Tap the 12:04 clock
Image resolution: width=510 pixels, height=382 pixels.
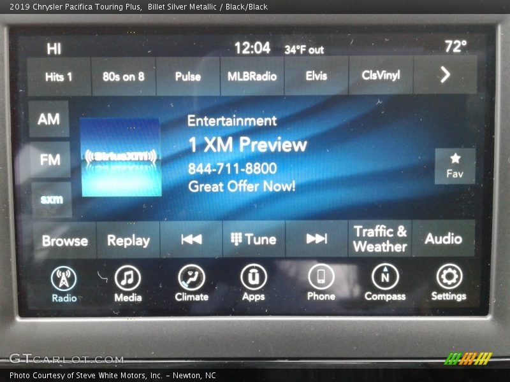click(252, 48)
